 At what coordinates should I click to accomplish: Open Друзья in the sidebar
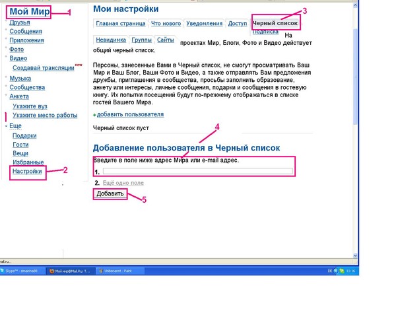(x=20, y=22)
